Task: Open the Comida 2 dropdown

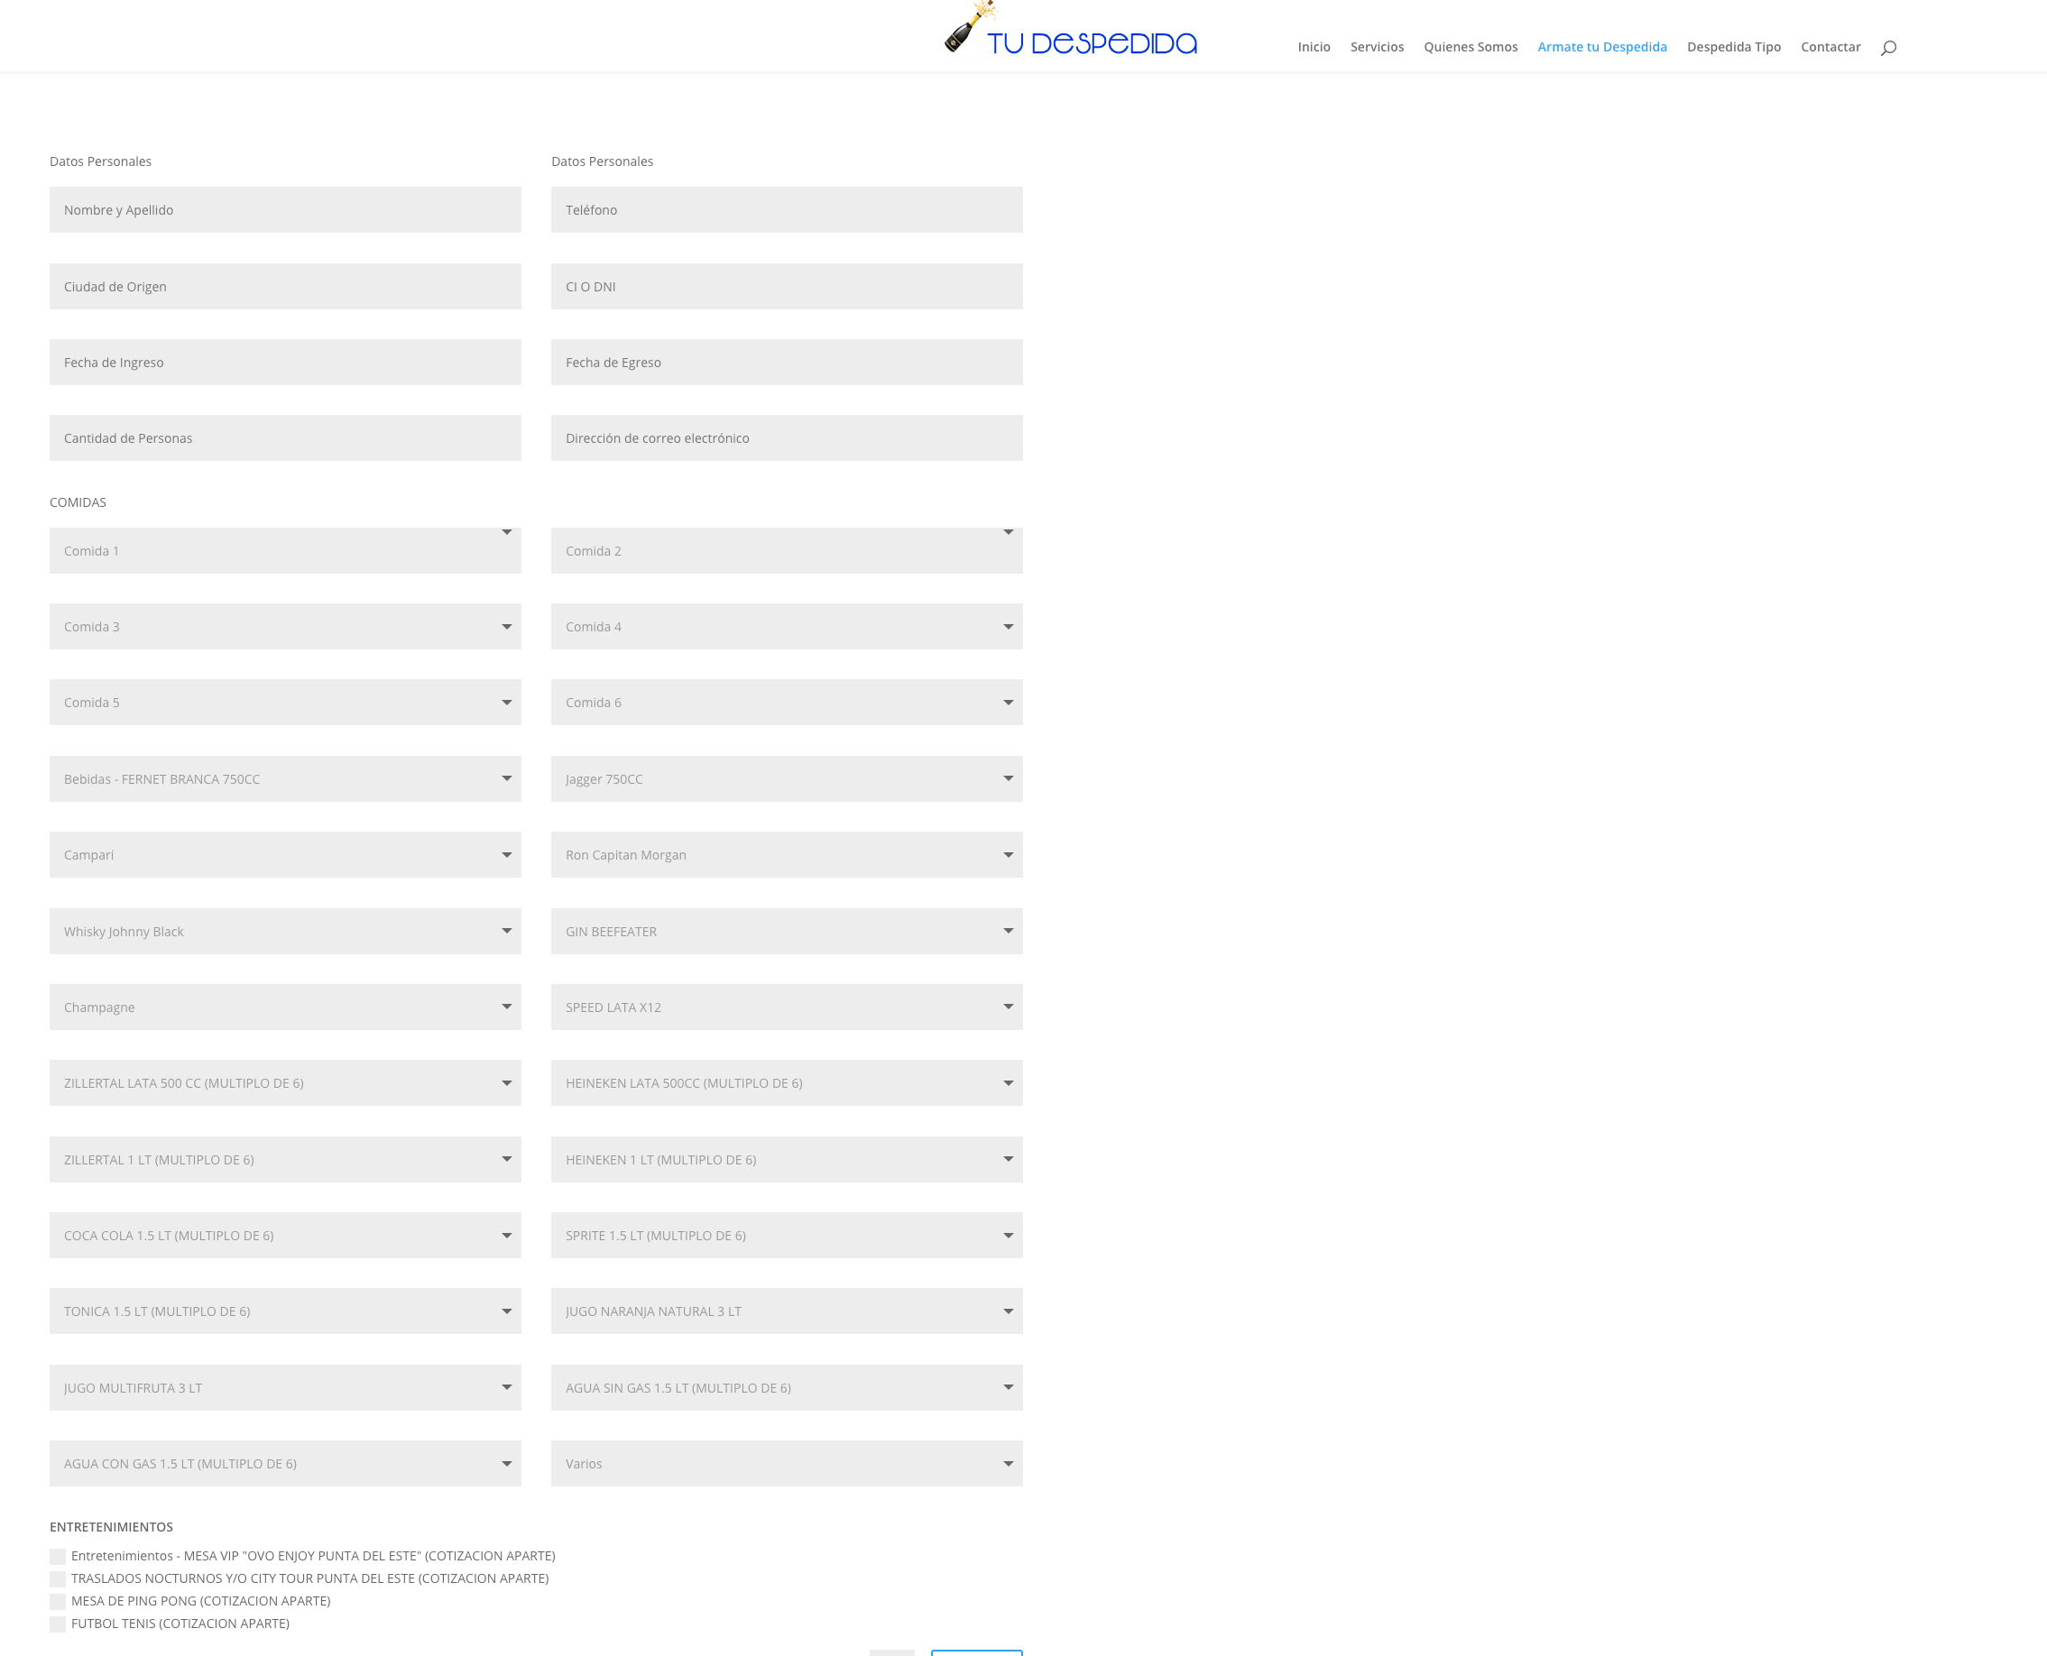Action: point(787,550)
